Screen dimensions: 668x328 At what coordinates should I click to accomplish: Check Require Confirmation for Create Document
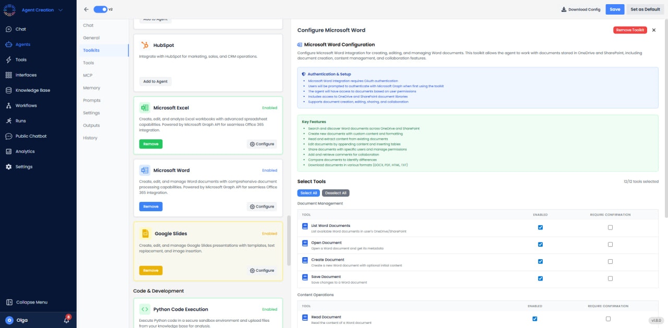610,261
